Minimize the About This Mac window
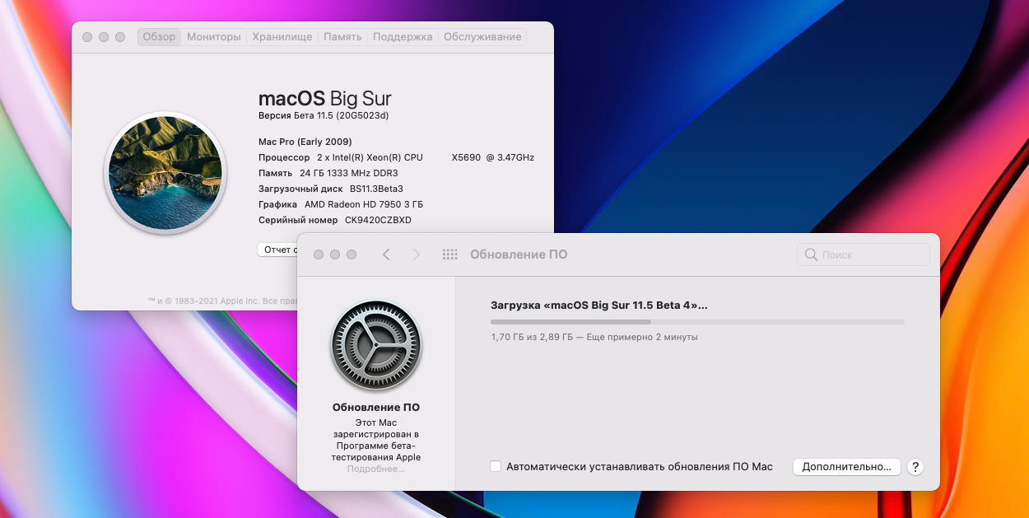Image resolution: width=1029 pixels, height=518 pixels. click(x=104, y=37)
